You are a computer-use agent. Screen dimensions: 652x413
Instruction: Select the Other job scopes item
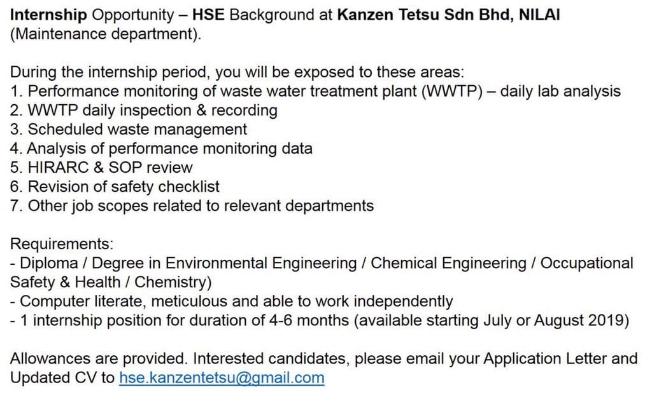pos(192,206)
